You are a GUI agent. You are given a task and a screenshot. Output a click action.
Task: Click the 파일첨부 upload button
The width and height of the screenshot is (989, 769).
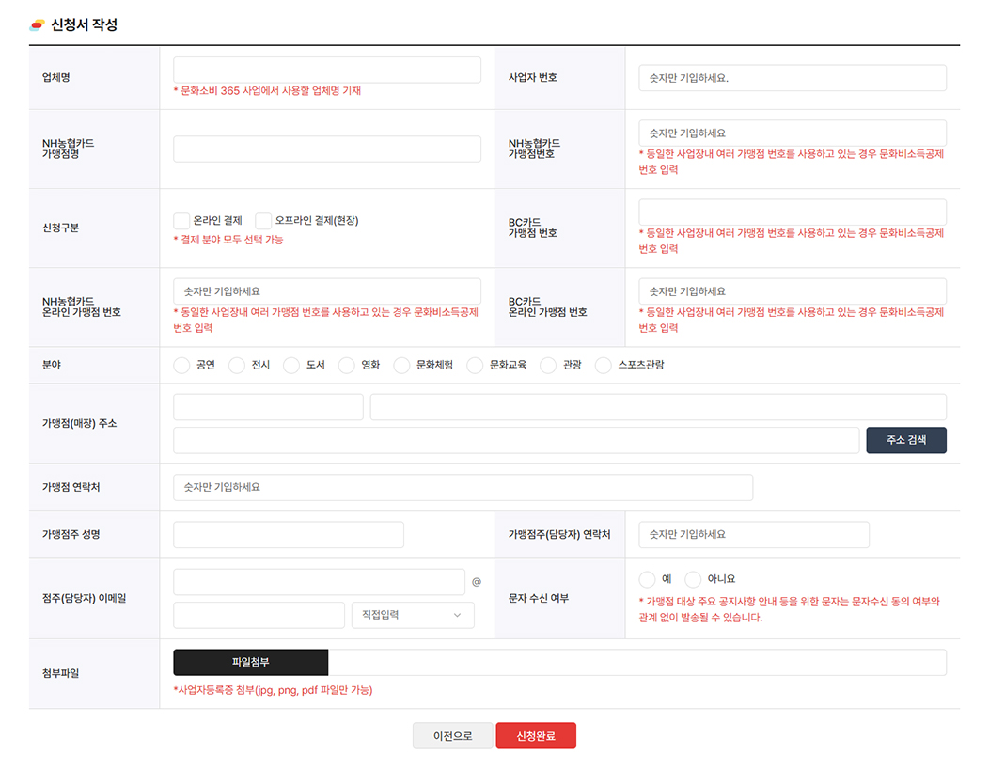click(x=251, y=662)
